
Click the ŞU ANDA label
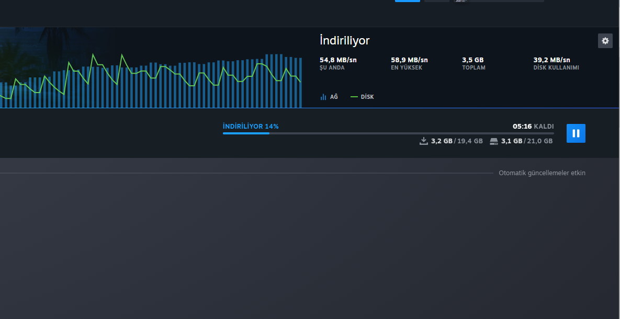pyautogui.click(x=332, y=67)
